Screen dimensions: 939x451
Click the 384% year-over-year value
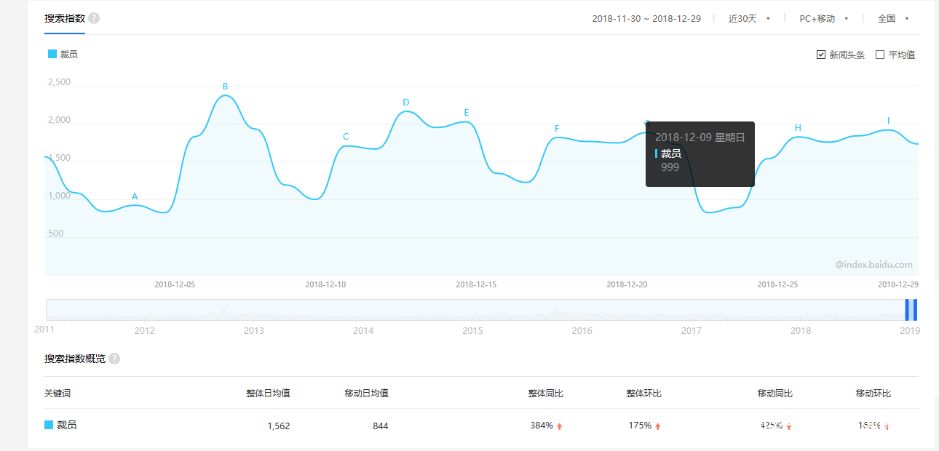tap(542, 426)
